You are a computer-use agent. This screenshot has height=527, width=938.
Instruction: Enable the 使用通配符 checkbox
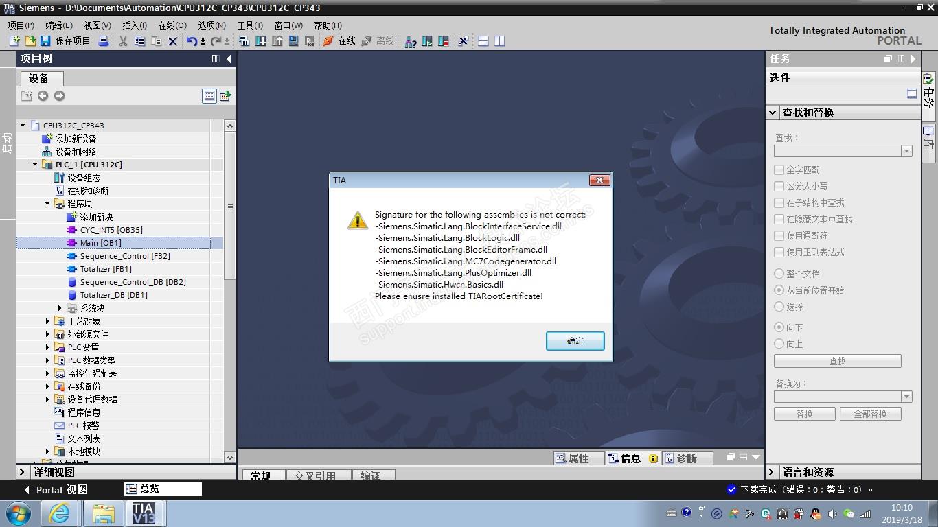pos(779,235)
